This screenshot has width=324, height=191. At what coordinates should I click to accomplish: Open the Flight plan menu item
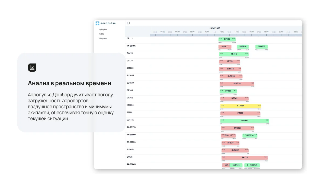[102, 30]
